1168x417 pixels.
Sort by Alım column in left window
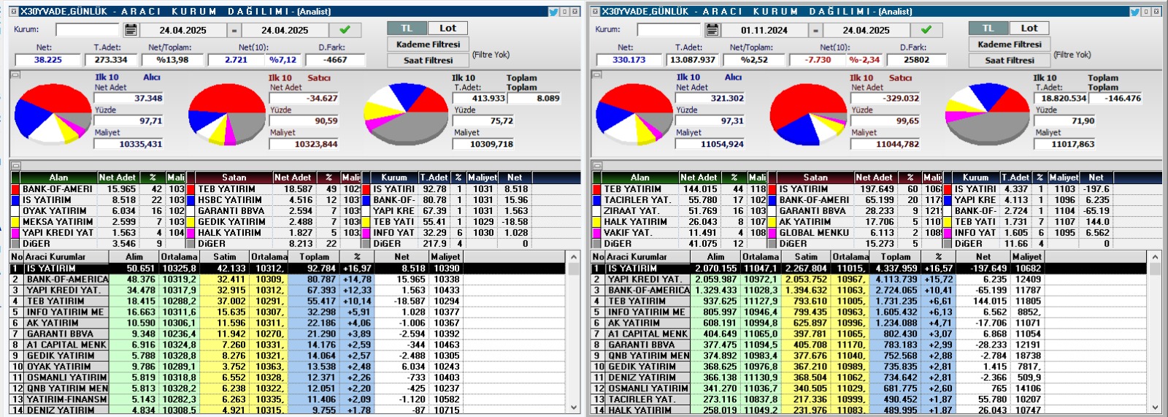134,257
